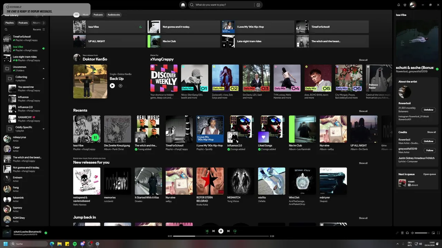
Task: Expand the Oddly Specific folder
Action: pos(44,129)
